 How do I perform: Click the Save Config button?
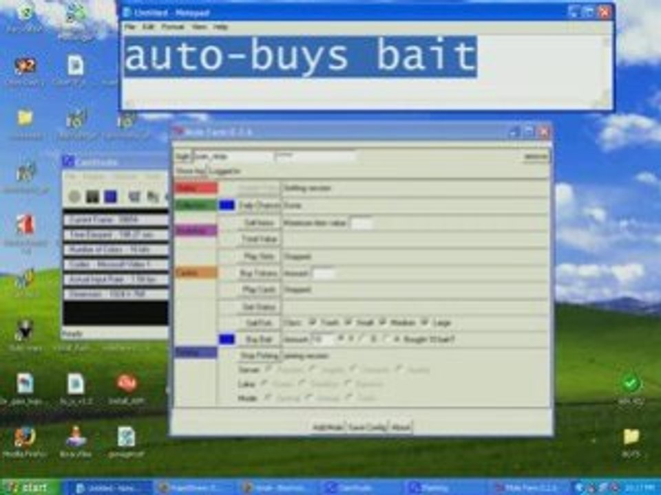[x=367, y=427]
